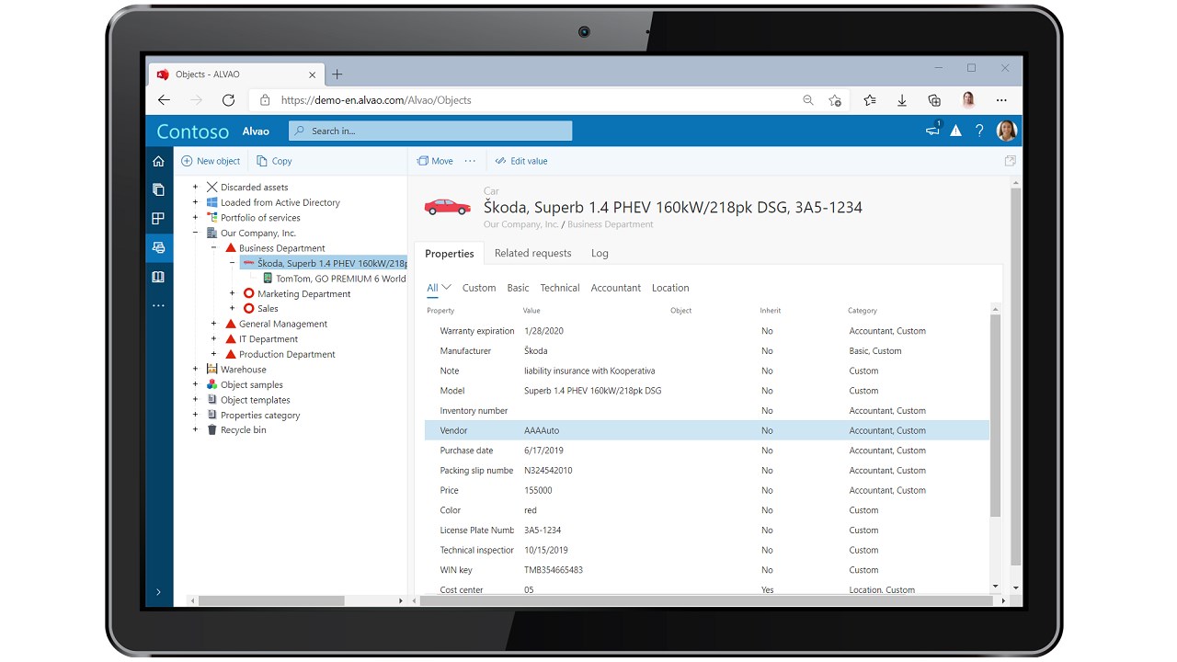Image resolution: width=1177 pixels, height=662 pixels.
Task: Expand the Discarded assets node
Action: [x=195, y=188]
